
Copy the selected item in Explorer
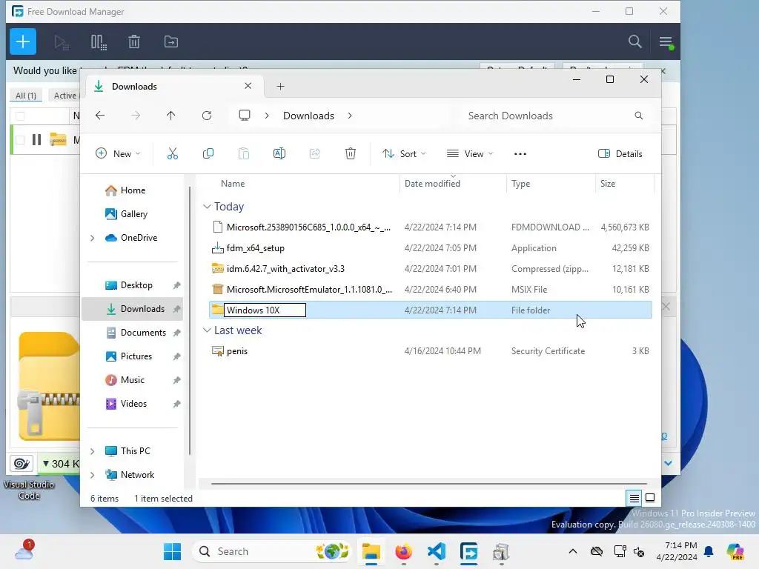(208, 154)
